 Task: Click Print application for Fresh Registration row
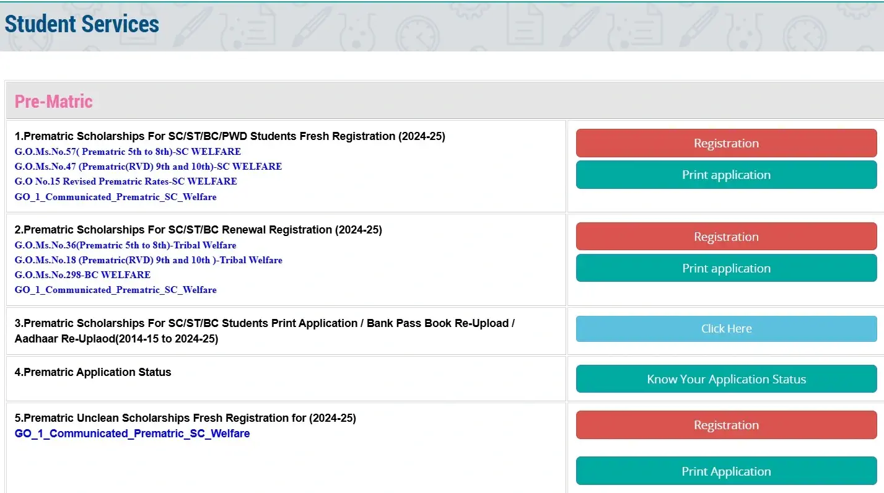tap(726, 175)
